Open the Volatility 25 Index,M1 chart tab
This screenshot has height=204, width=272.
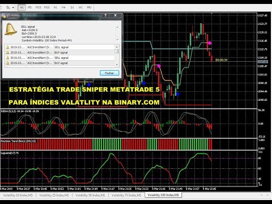pyautogui.click(x=54, y=195)
